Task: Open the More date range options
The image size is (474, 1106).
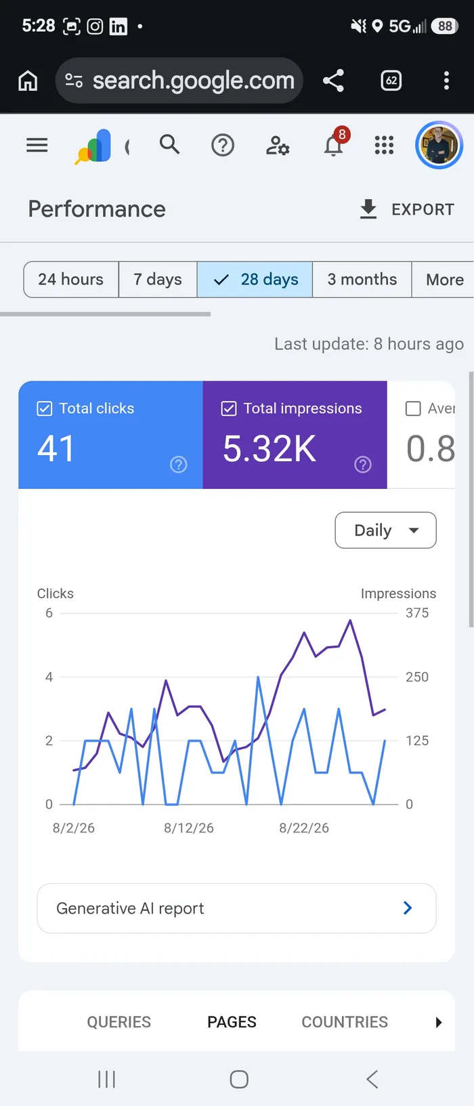Action: point(444,280)
